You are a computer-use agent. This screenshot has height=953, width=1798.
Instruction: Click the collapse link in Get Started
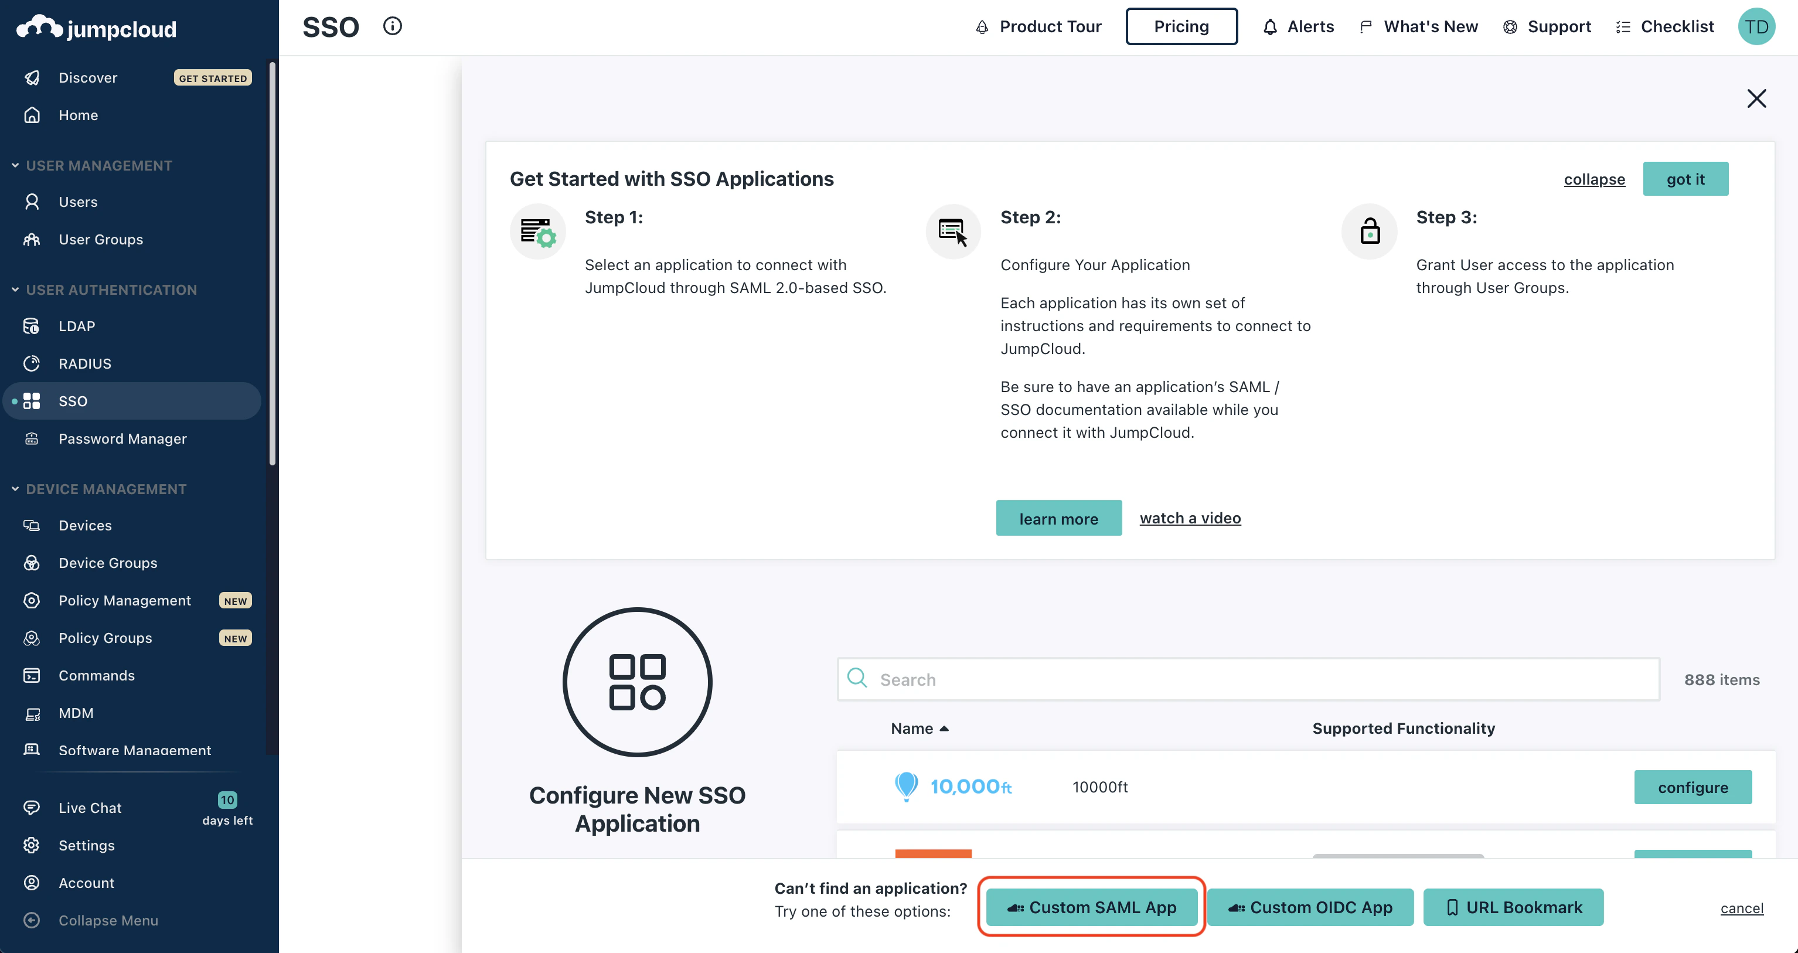[1594, 179]
